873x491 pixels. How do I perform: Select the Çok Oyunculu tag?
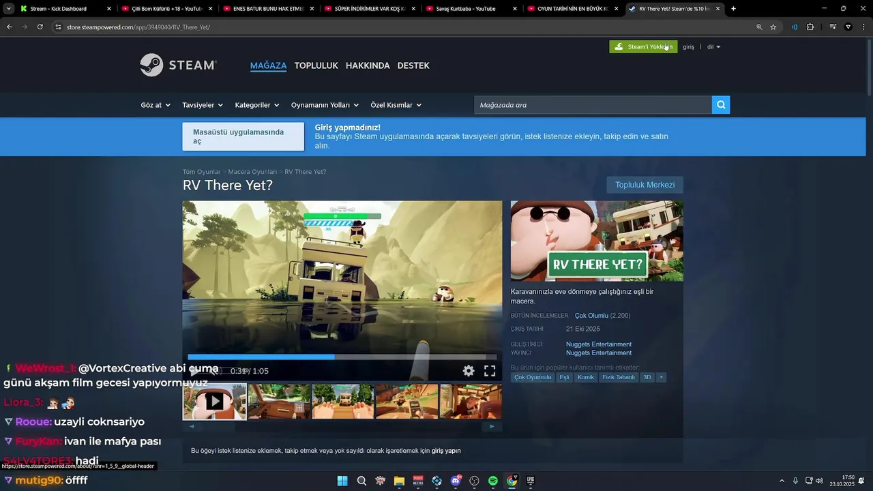[x=533, y=377]
